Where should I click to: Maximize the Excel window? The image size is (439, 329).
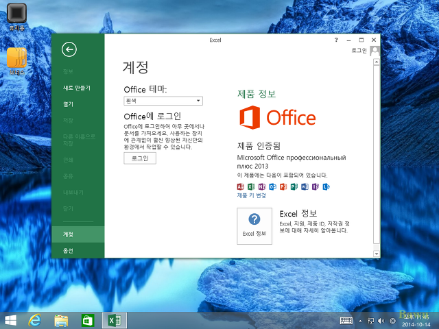pos(361,40)
